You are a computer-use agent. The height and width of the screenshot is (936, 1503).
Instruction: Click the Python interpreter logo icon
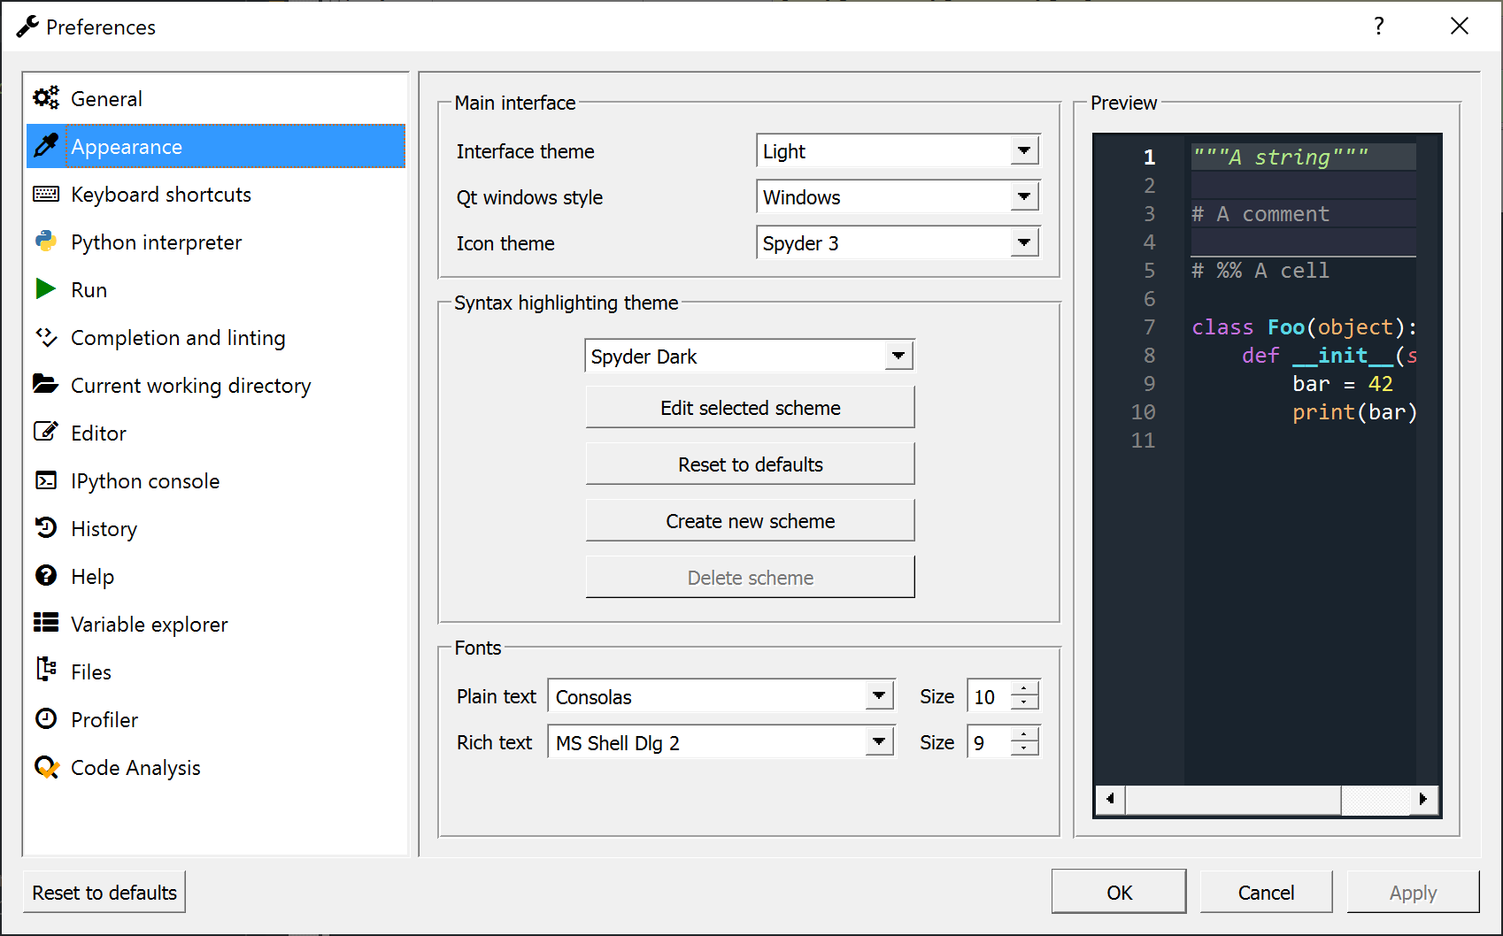click(x=46, y=242)
